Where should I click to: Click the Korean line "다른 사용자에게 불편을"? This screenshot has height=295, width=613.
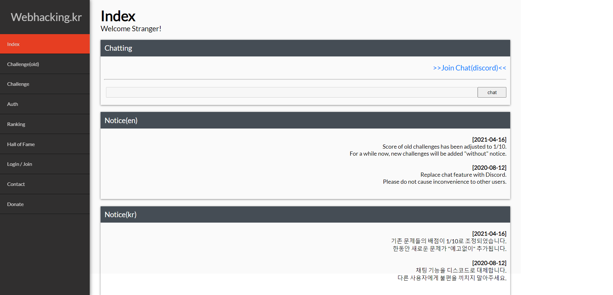coord(452,278)
